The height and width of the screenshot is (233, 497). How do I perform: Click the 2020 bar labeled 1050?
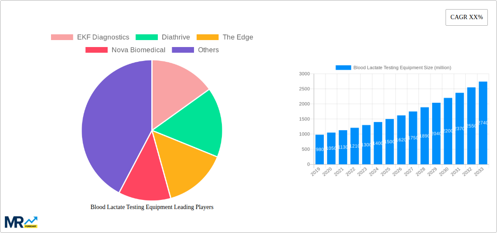(331, 149)
